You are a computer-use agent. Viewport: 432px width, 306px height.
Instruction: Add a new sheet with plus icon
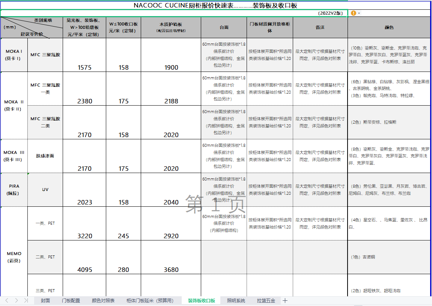[x=285, y=300]
